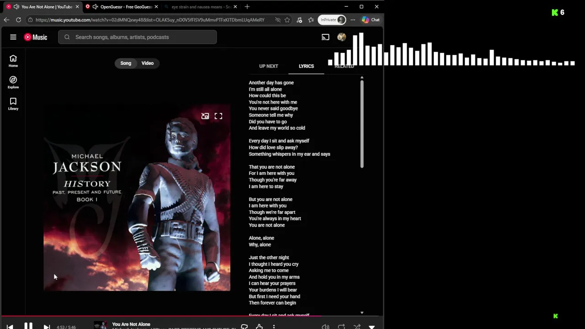This screenshot has width=585, height=329.
Task: Go to Home in sidebar
Action: click(13, 61)
